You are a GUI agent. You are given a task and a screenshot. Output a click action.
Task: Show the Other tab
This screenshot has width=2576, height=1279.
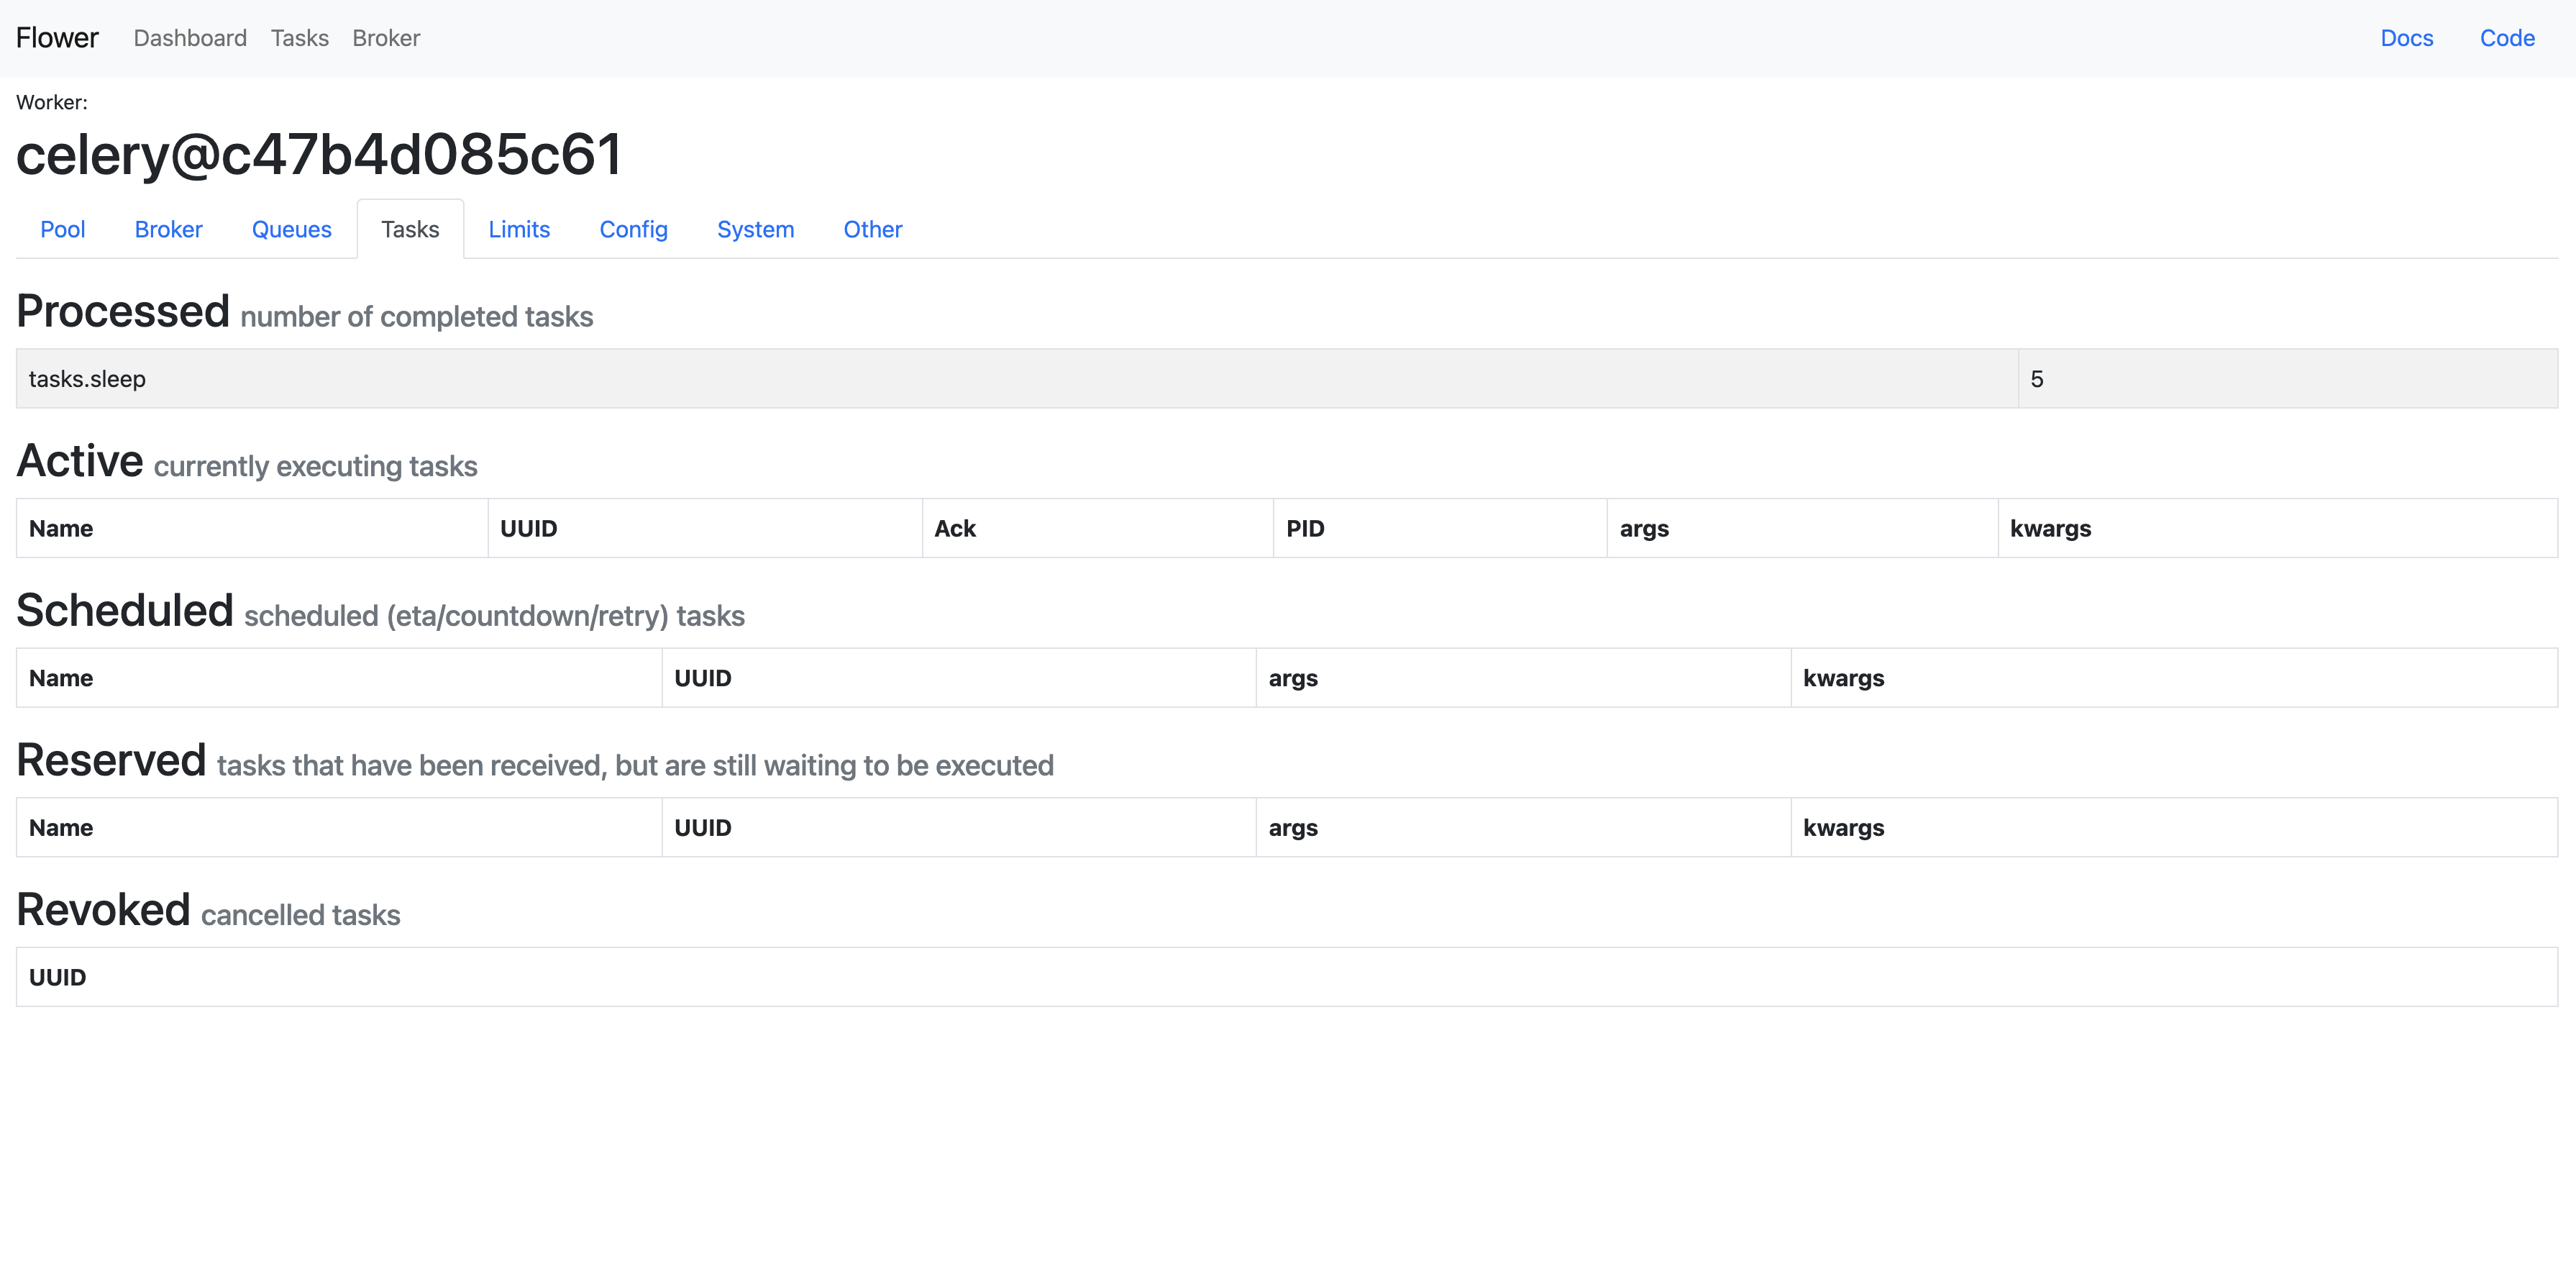pos(872,229)
